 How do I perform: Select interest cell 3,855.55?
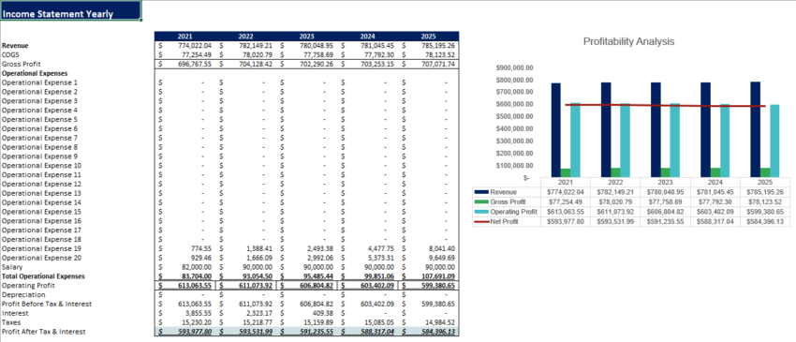pyautogui.click(x=184, y=313)
